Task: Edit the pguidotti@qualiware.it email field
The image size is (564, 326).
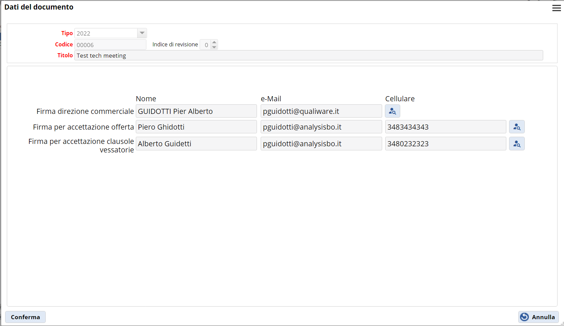Action: tap(321, 111)
